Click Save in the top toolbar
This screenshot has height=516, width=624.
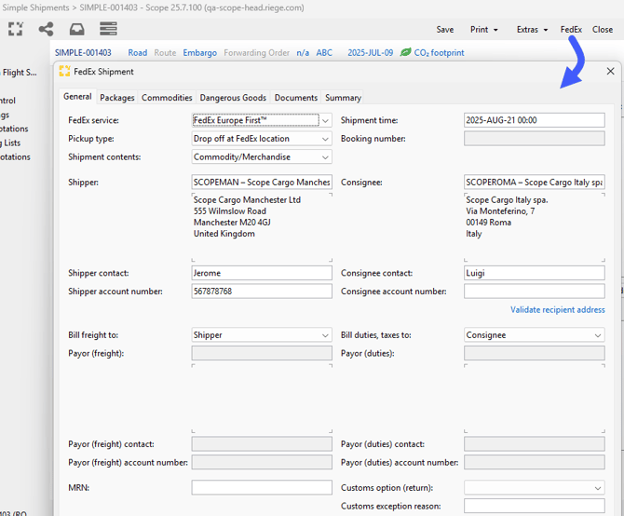point(444,30)
